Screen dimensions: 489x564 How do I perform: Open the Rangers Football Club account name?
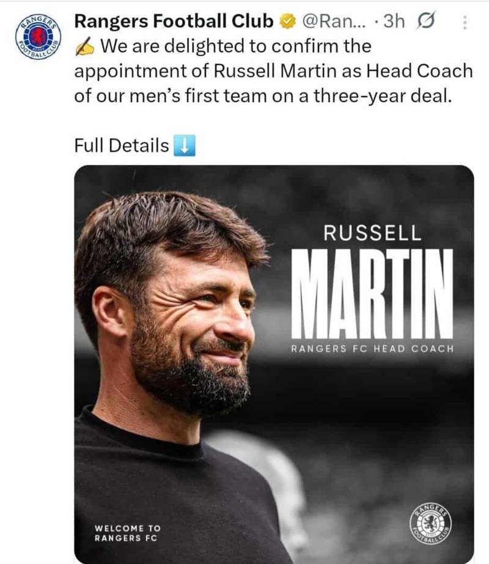pyautogui.click(x=174, y=21)
